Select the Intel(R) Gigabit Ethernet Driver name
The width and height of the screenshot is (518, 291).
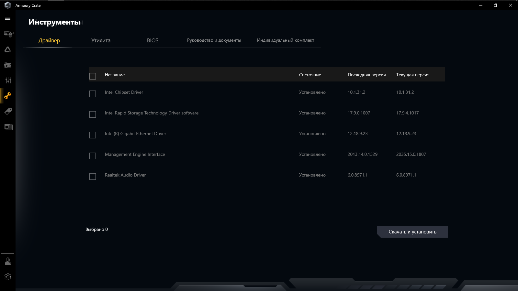coord(135,134)
